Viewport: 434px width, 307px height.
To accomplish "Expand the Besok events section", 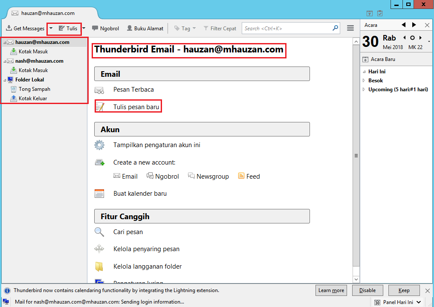I will [x=364, y=80].
